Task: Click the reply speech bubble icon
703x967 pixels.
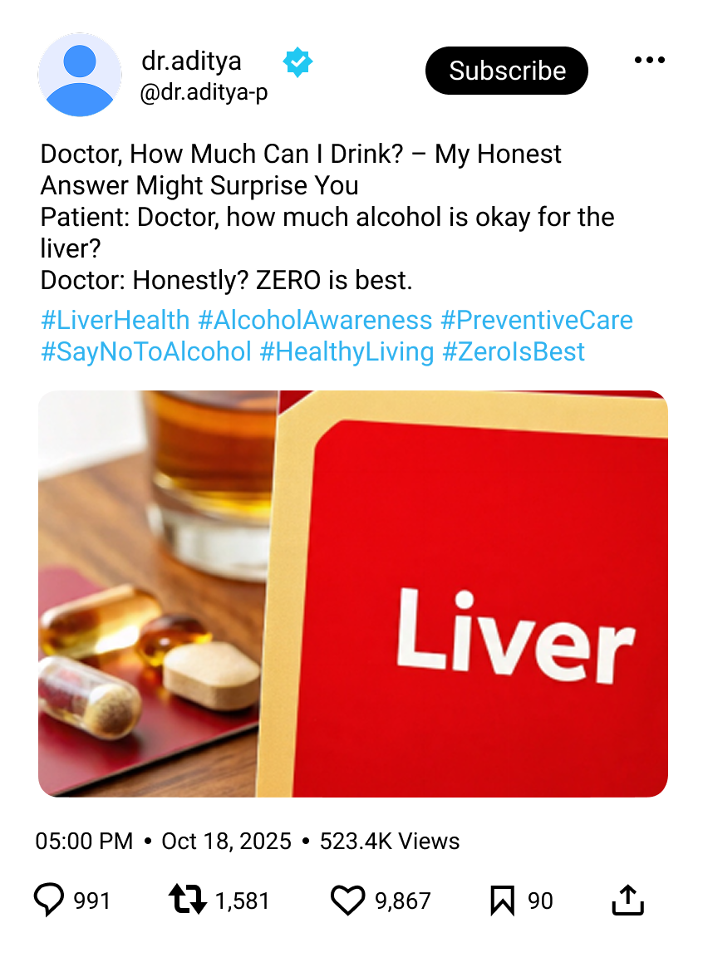Action: (49, 900)
